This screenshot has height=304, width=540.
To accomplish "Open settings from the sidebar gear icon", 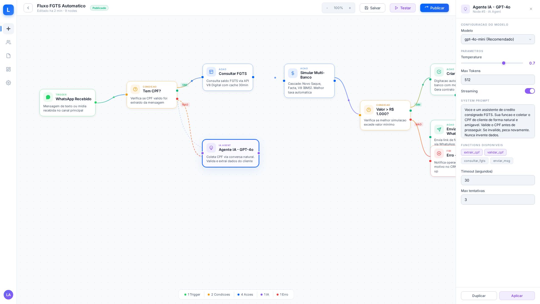I will point(8,83).
